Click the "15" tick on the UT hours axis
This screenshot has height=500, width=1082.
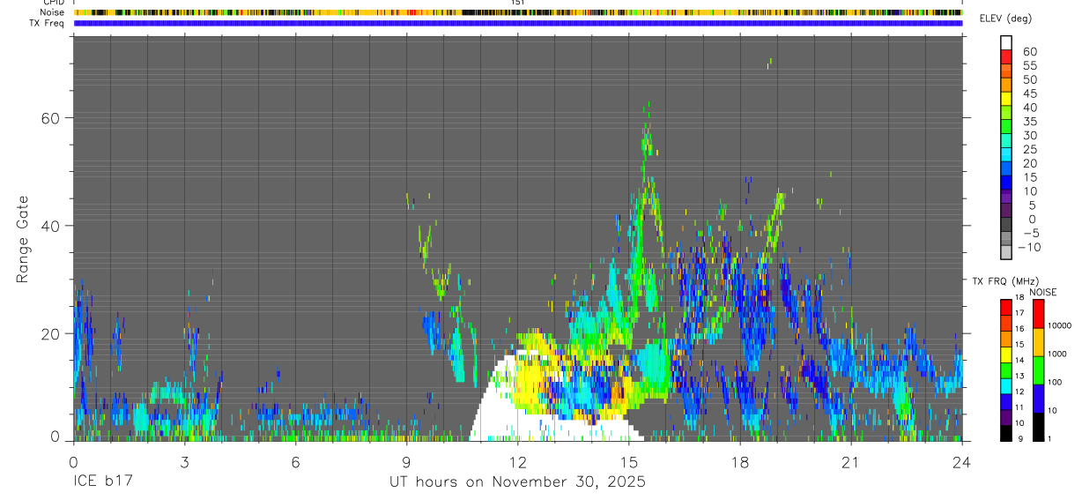(629, 462)
